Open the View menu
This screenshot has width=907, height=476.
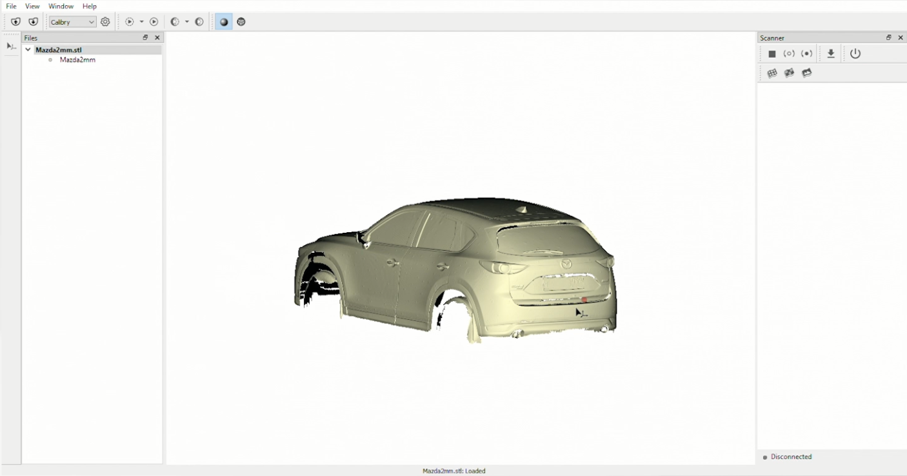(x=32, y=6)
